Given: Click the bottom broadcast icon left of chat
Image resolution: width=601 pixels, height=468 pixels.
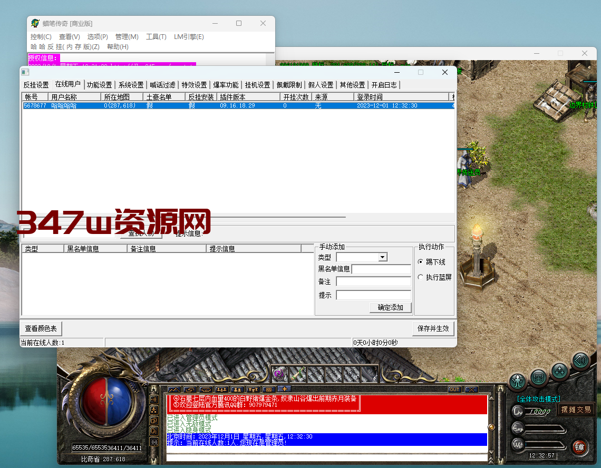Looking at the screenshot, I should coord(154,442).
